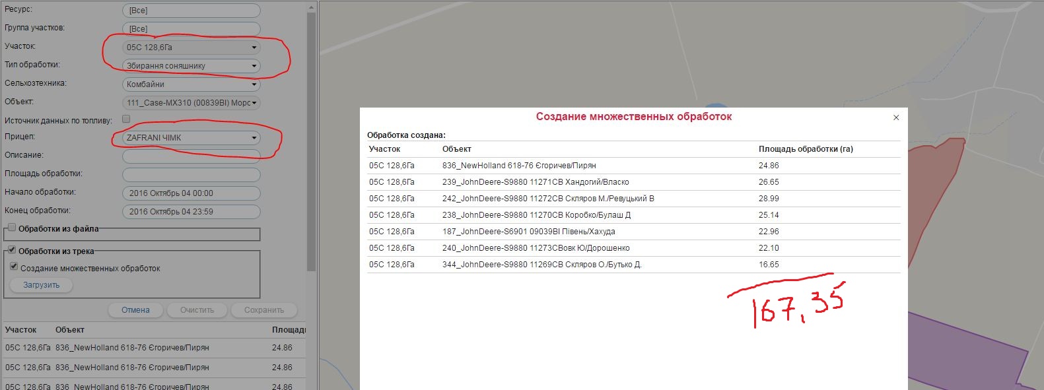
Task: Open the Сельхозтехника dropdown with Комбайни
Action: pyautogui.click(x=191, y=84)
